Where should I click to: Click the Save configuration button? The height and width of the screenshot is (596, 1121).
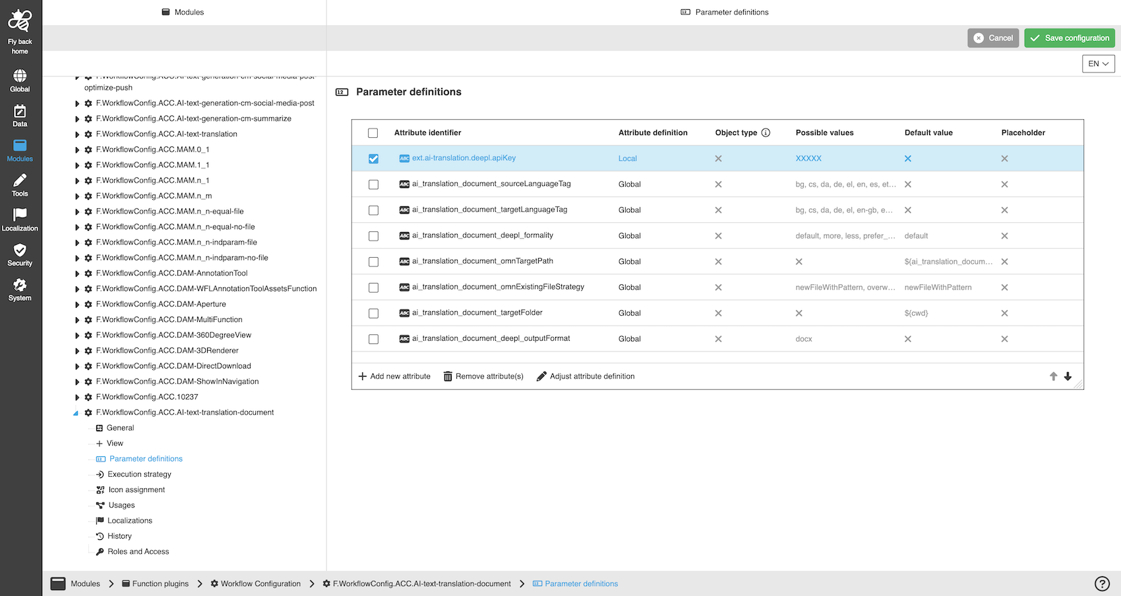(x=1069, y=38)
